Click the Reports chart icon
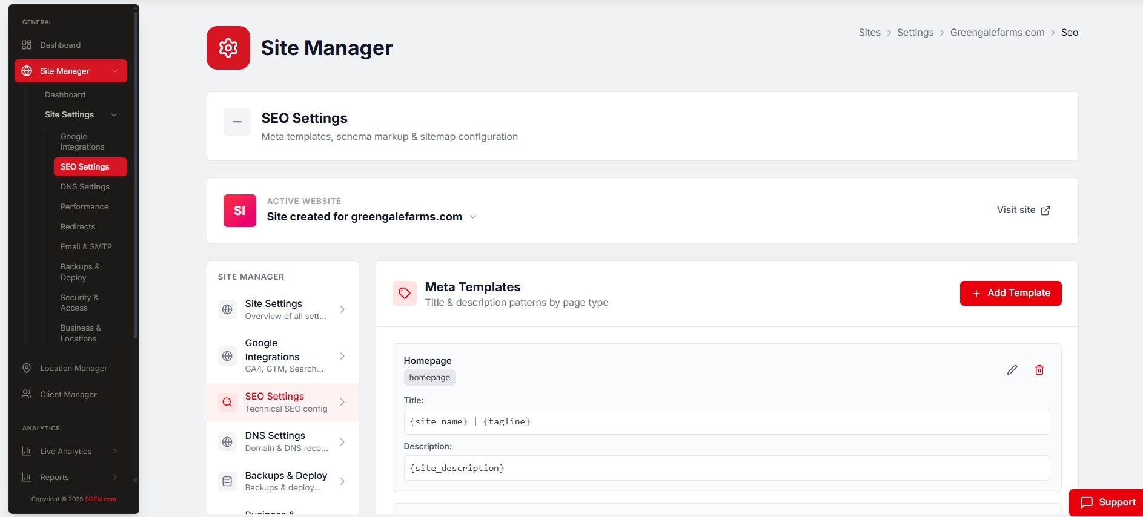 point(27,477)
